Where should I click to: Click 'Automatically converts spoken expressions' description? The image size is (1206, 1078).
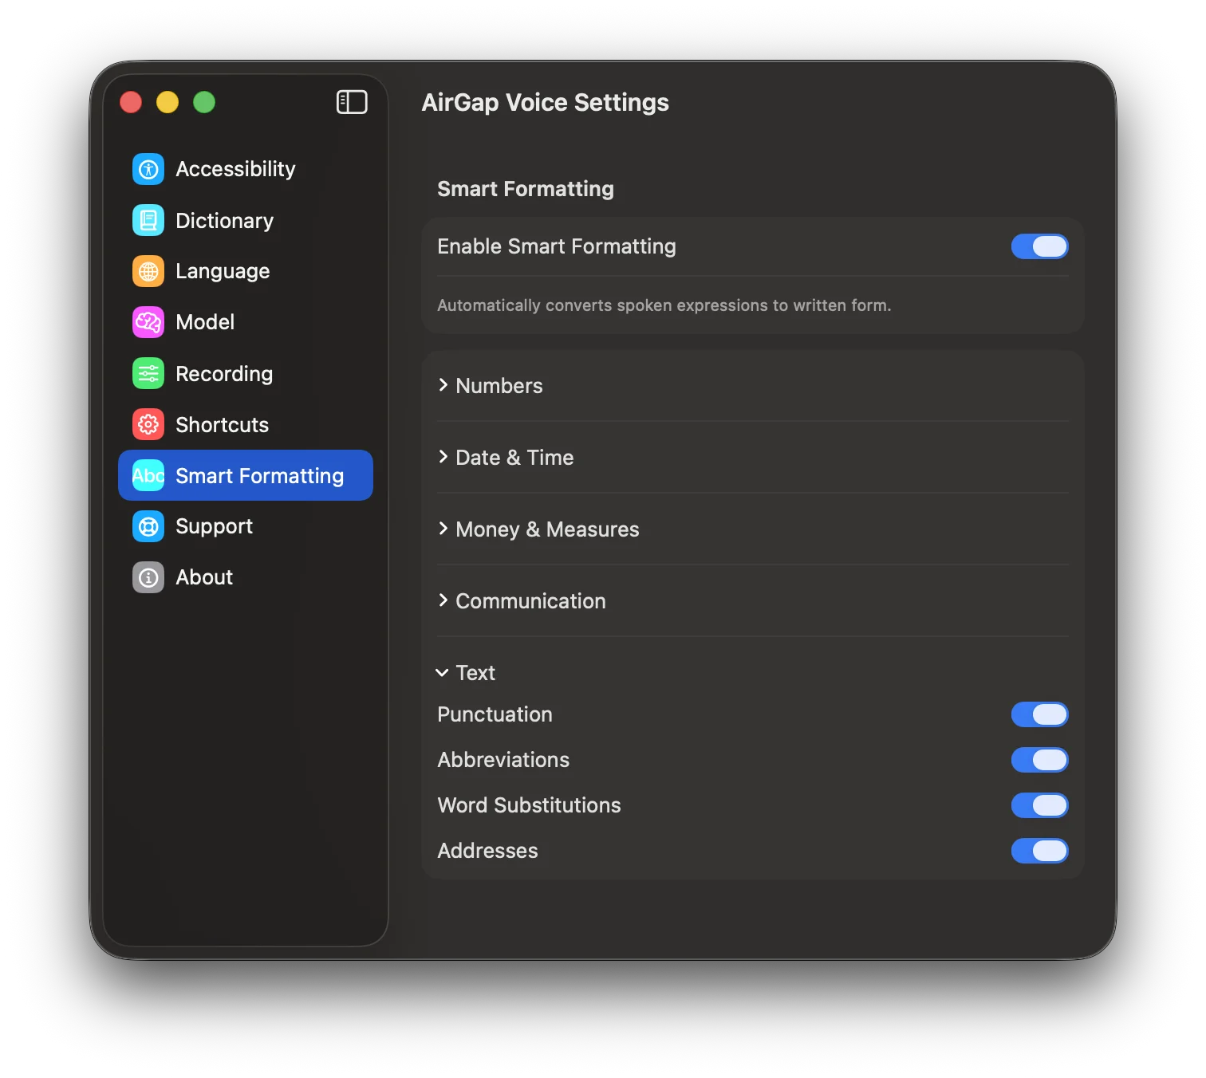664,305
